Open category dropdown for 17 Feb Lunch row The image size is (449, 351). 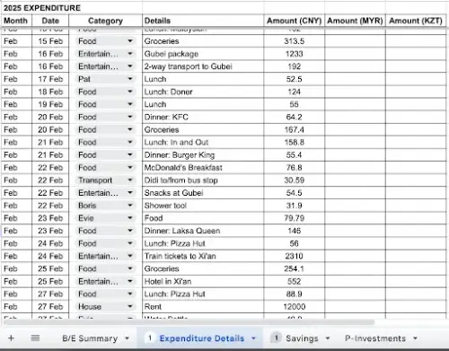[x=130, y=79]
